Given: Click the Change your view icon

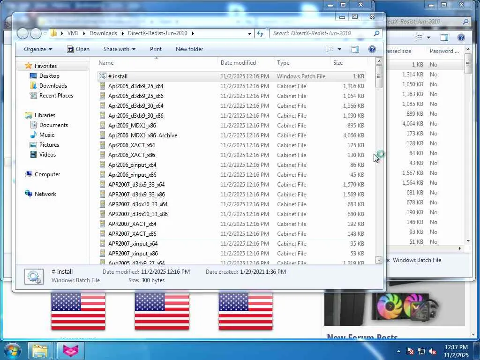Looking at the screenshot, I should 330,49.
